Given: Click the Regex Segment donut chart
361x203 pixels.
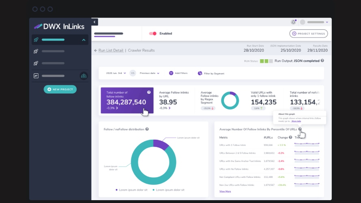Looking at the screenshot, I should pos(230,100).
